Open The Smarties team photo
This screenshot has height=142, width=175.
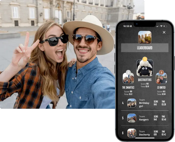click(128, 79)
